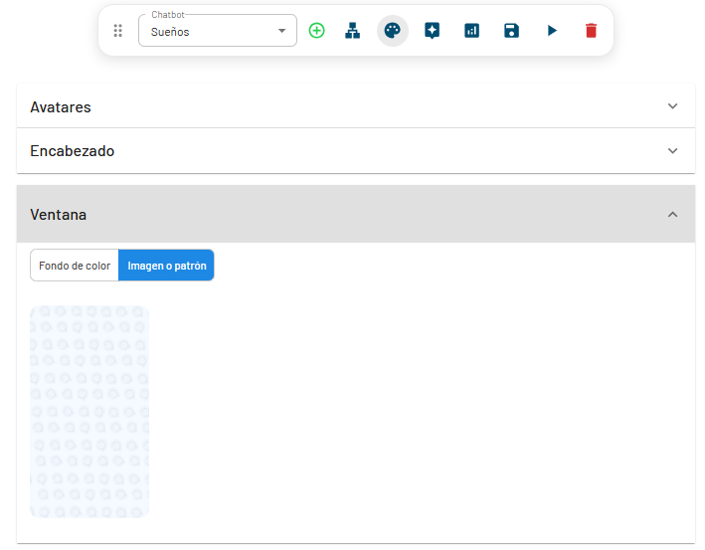The height and width of the screenshot is (550, 705).
Task: Expand the Encabezado section chevron
Action: coord(673,151)
